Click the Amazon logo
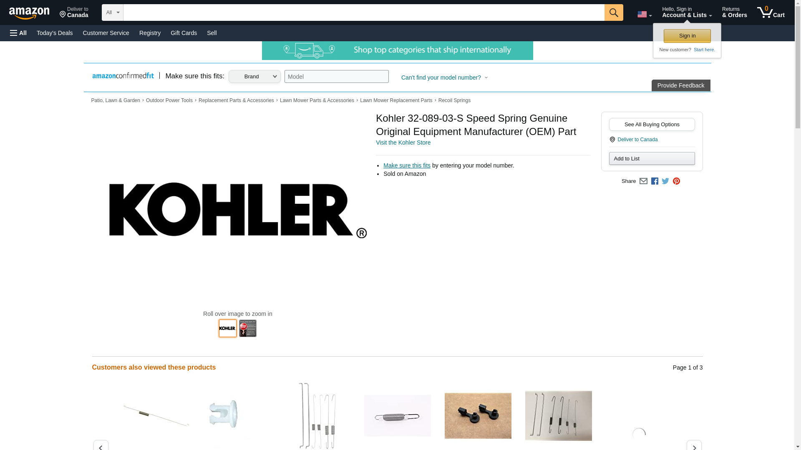This screenshot has width=801, height=450. point(29,13)
